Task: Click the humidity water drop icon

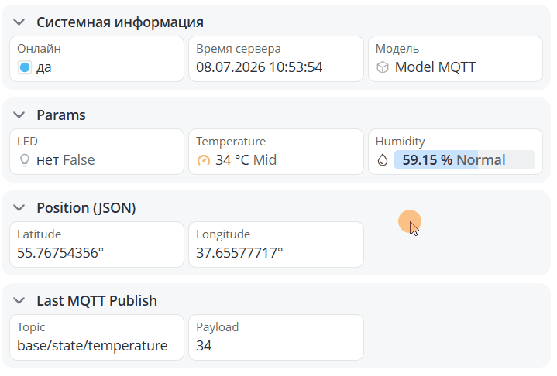Action: point(383,160)
